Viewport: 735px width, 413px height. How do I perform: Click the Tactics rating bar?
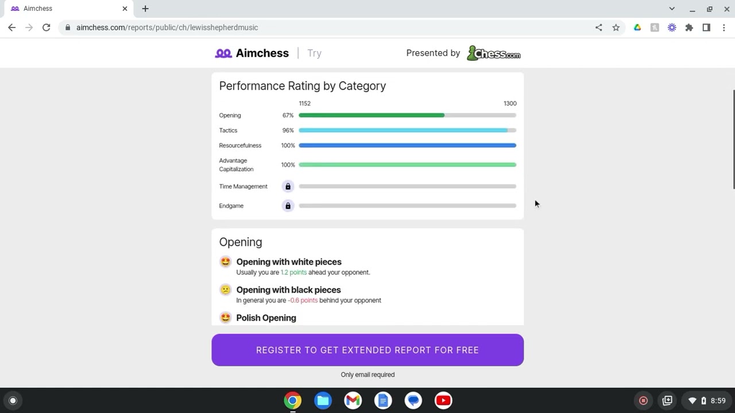pyautogui.click(x=407, y=130)
